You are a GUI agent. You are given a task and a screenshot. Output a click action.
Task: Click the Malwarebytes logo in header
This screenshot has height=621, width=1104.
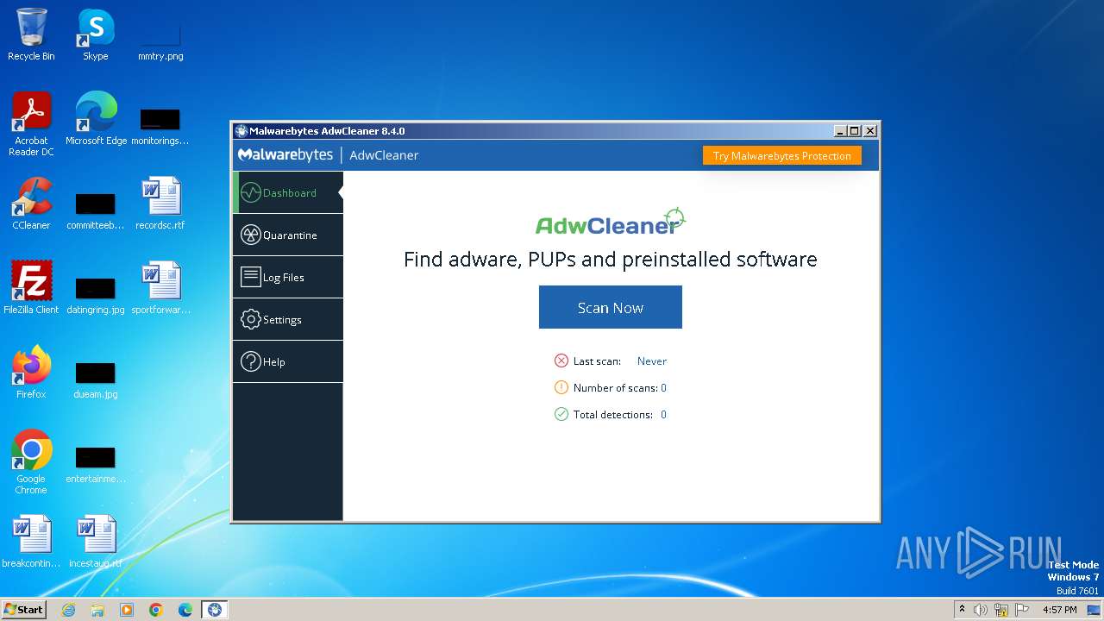[x=285, y=155]
